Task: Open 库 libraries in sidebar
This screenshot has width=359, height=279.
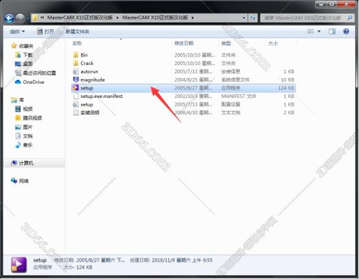Action: pyautogui.click(x=17, y=100)
